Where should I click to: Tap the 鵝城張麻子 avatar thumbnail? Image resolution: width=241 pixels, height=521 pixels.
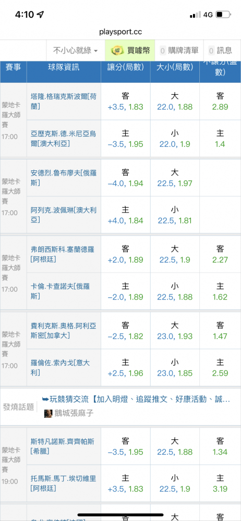(49, 414)
